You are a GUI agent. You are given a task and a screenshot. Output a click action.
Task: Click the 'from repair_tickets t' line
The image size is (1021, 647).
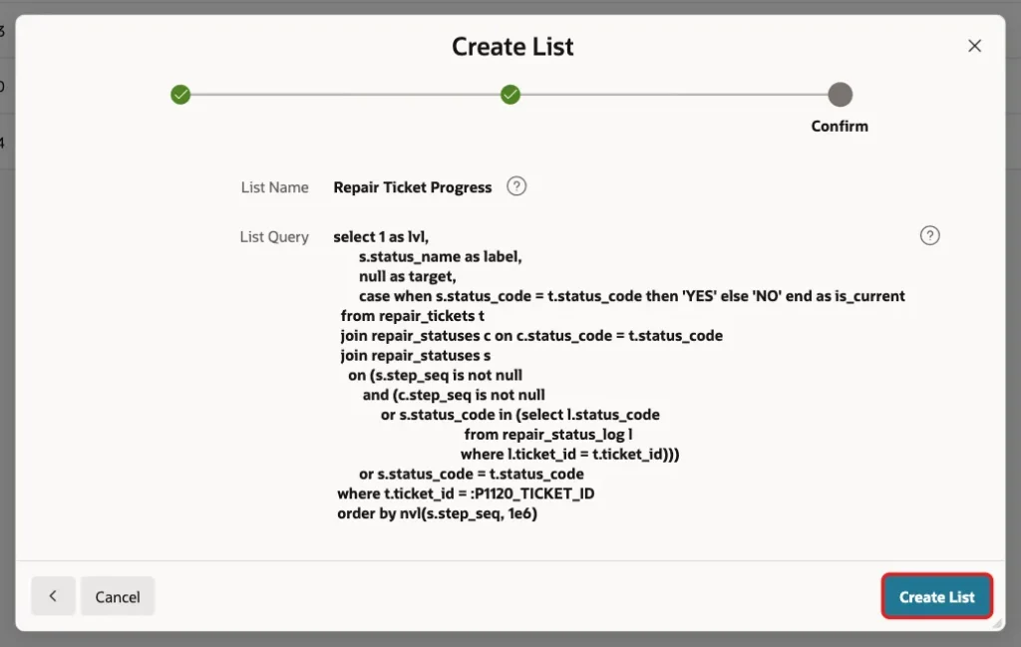[412, 316]
